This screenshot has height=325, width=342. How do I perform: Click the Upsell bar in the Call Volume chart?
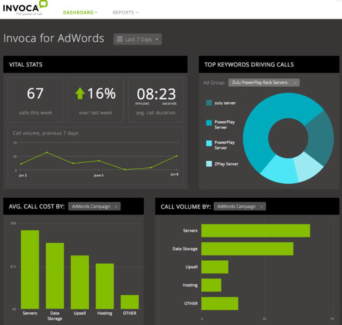[215, 267]
